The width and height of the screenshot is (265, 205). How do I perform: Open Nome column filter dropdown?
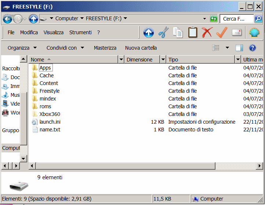pyautogui.click(x=121, y=60)
